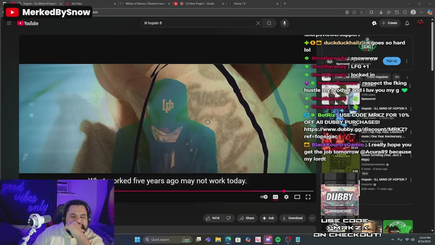Open Edge browser essentials shield

point(405,12)
